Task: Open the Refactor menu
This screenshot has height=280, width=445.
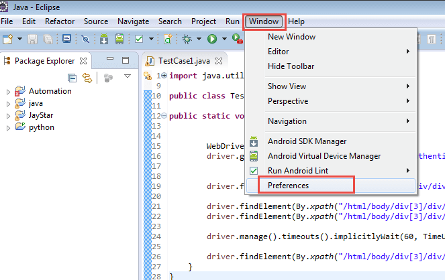Action: tap(60, 21)
